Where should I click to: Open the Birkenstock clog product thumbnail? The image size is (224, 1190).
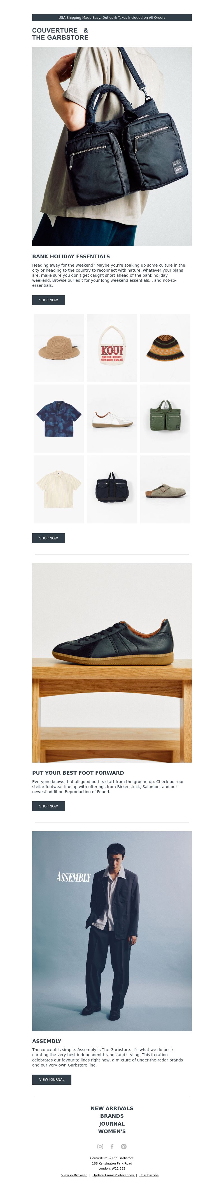point(165,489)
